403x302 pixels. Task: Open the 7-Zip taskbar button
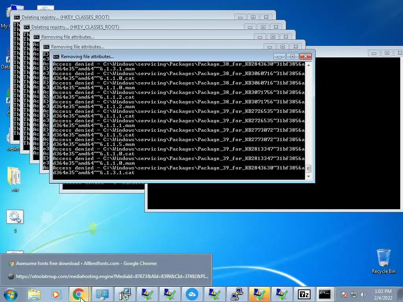tap(304, 294)
